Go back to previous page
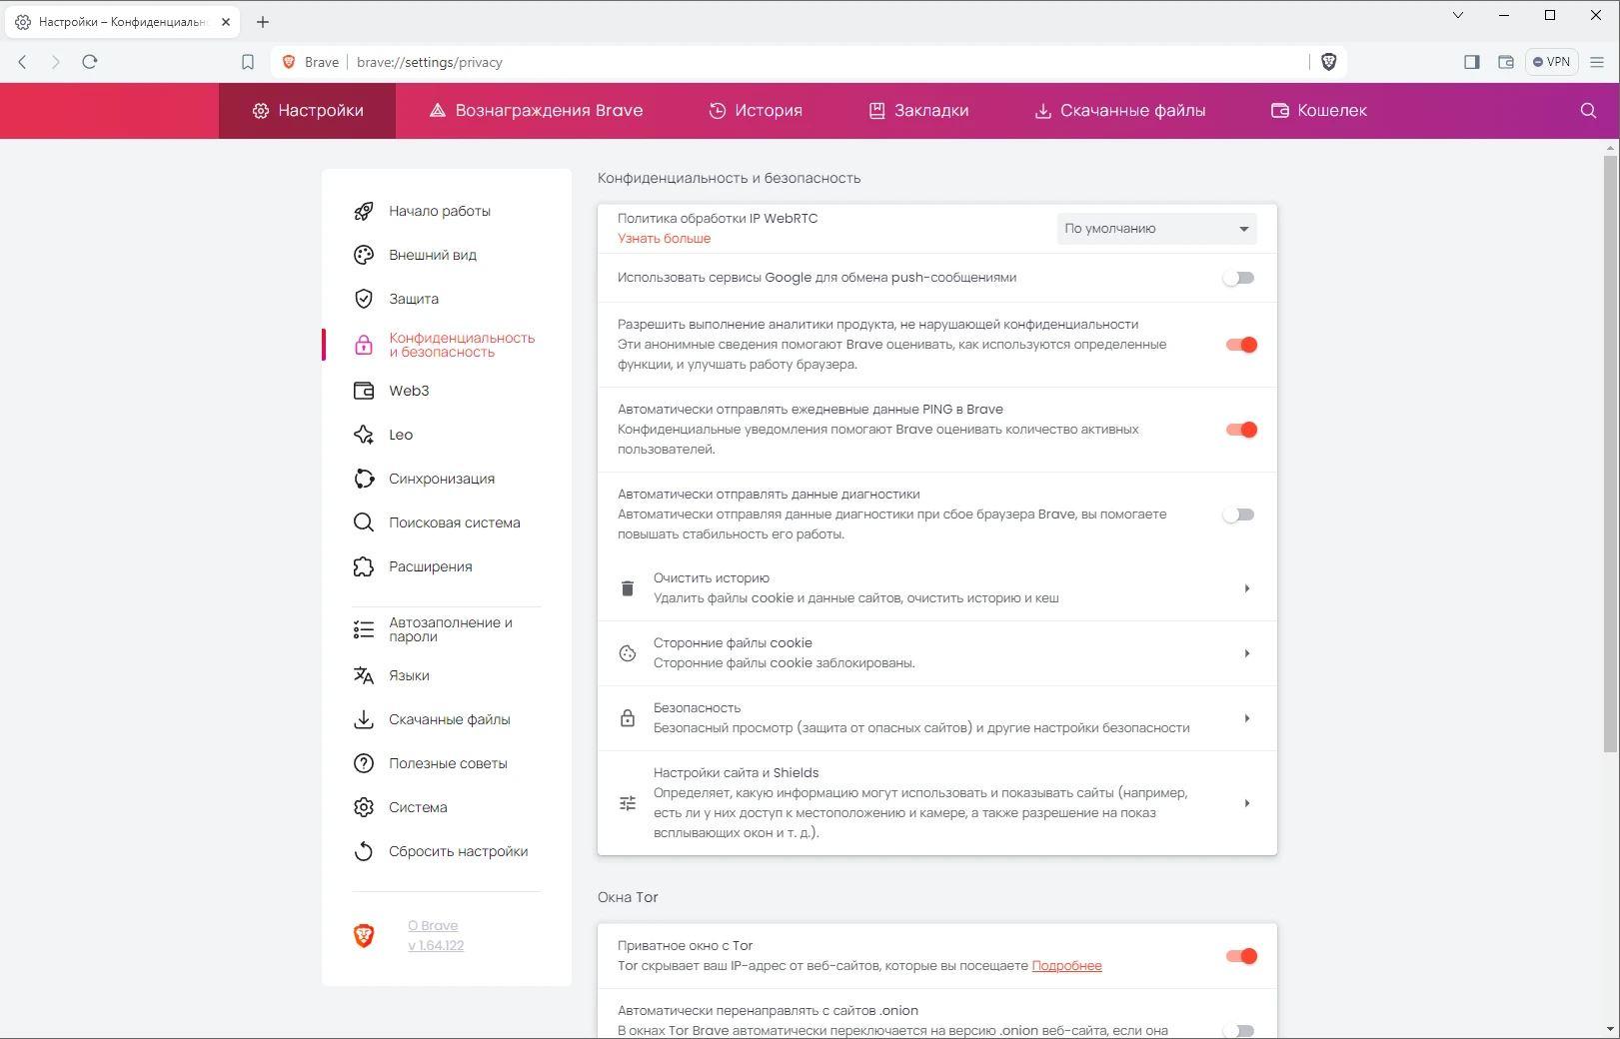 point(23,62)
